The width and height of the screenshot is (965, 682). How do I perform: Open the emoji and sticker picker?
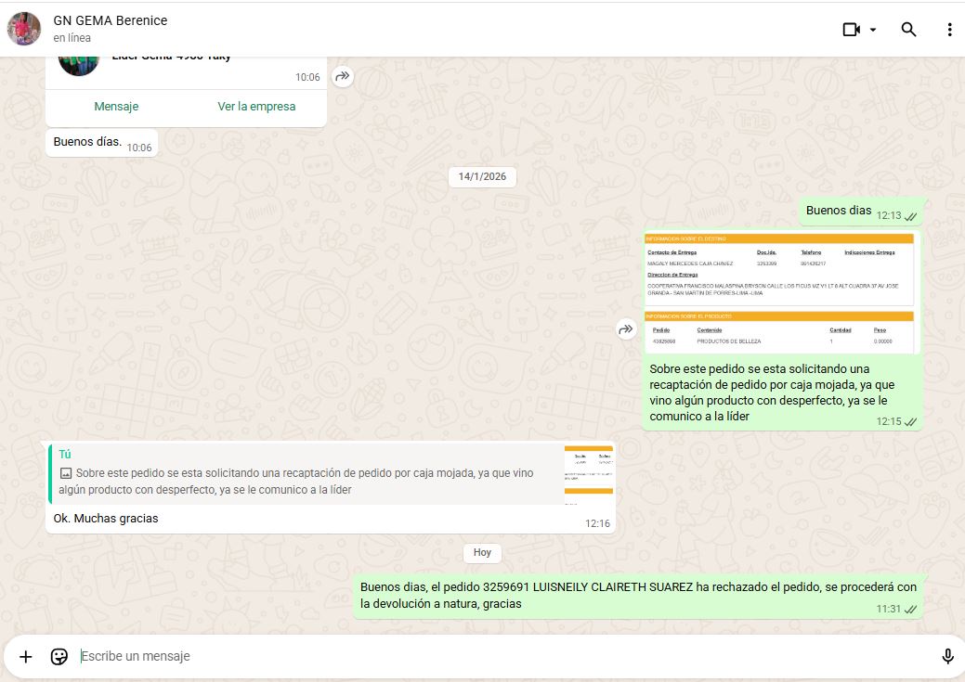pyautogui.click(x=59, y=657)
